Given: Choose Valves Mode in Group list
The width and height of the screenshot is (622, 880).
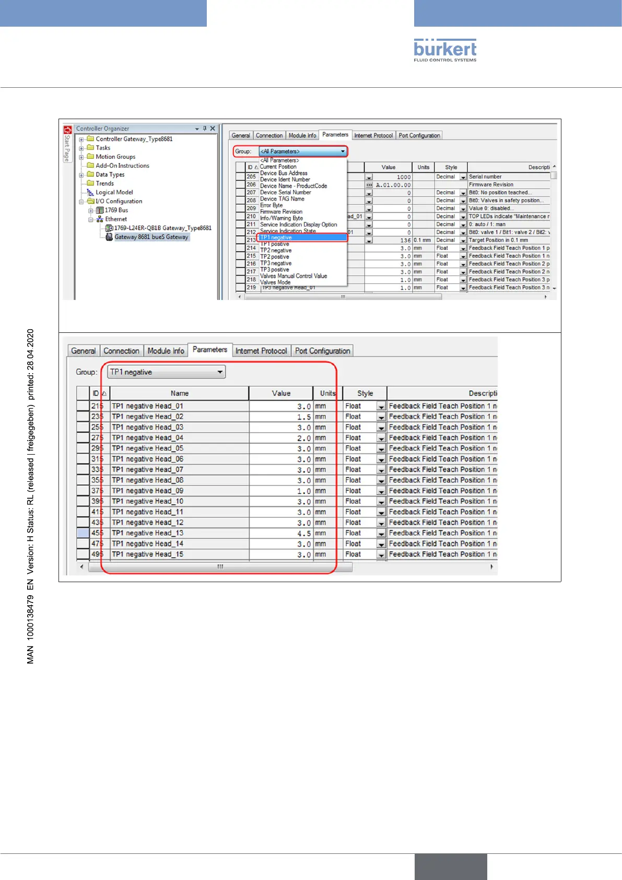Looking at the screenshot, I should [275, 282].
